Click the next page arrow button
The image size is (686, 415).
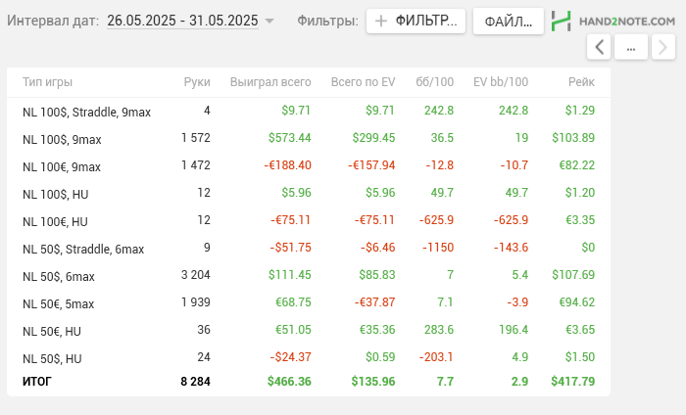(662, 46)
